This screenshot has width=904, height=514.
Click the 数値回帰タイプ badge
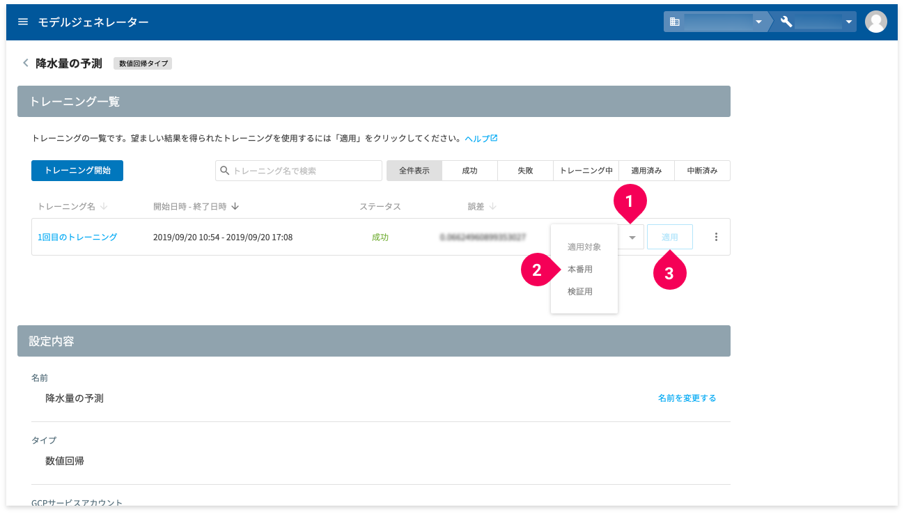pos(143,63)
